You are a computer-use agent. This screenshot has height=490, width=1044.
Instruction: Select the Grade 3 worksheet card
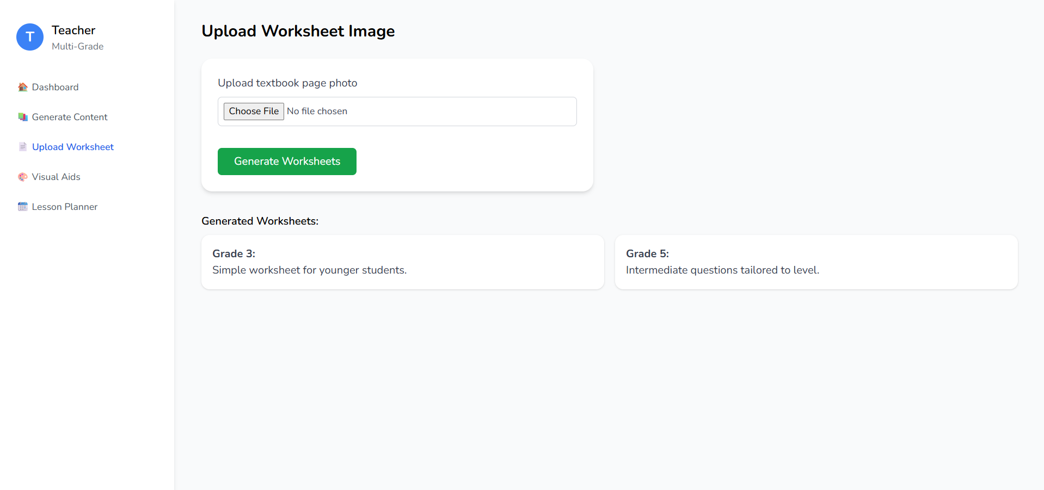point(403,262)
